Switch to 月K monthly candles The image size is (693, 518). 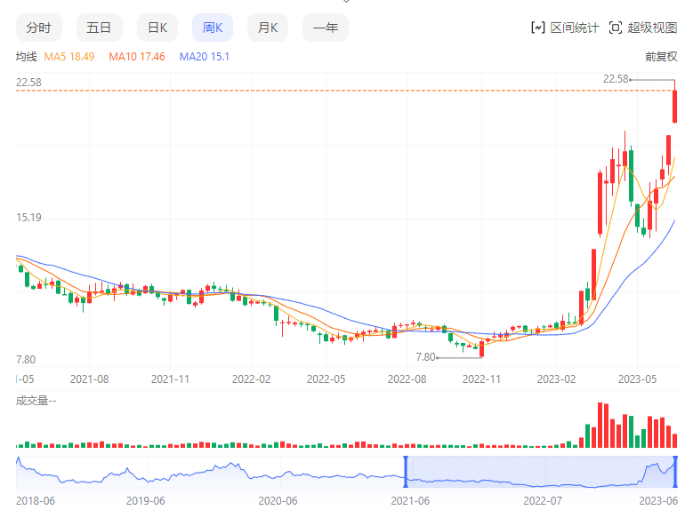(268, 28)
